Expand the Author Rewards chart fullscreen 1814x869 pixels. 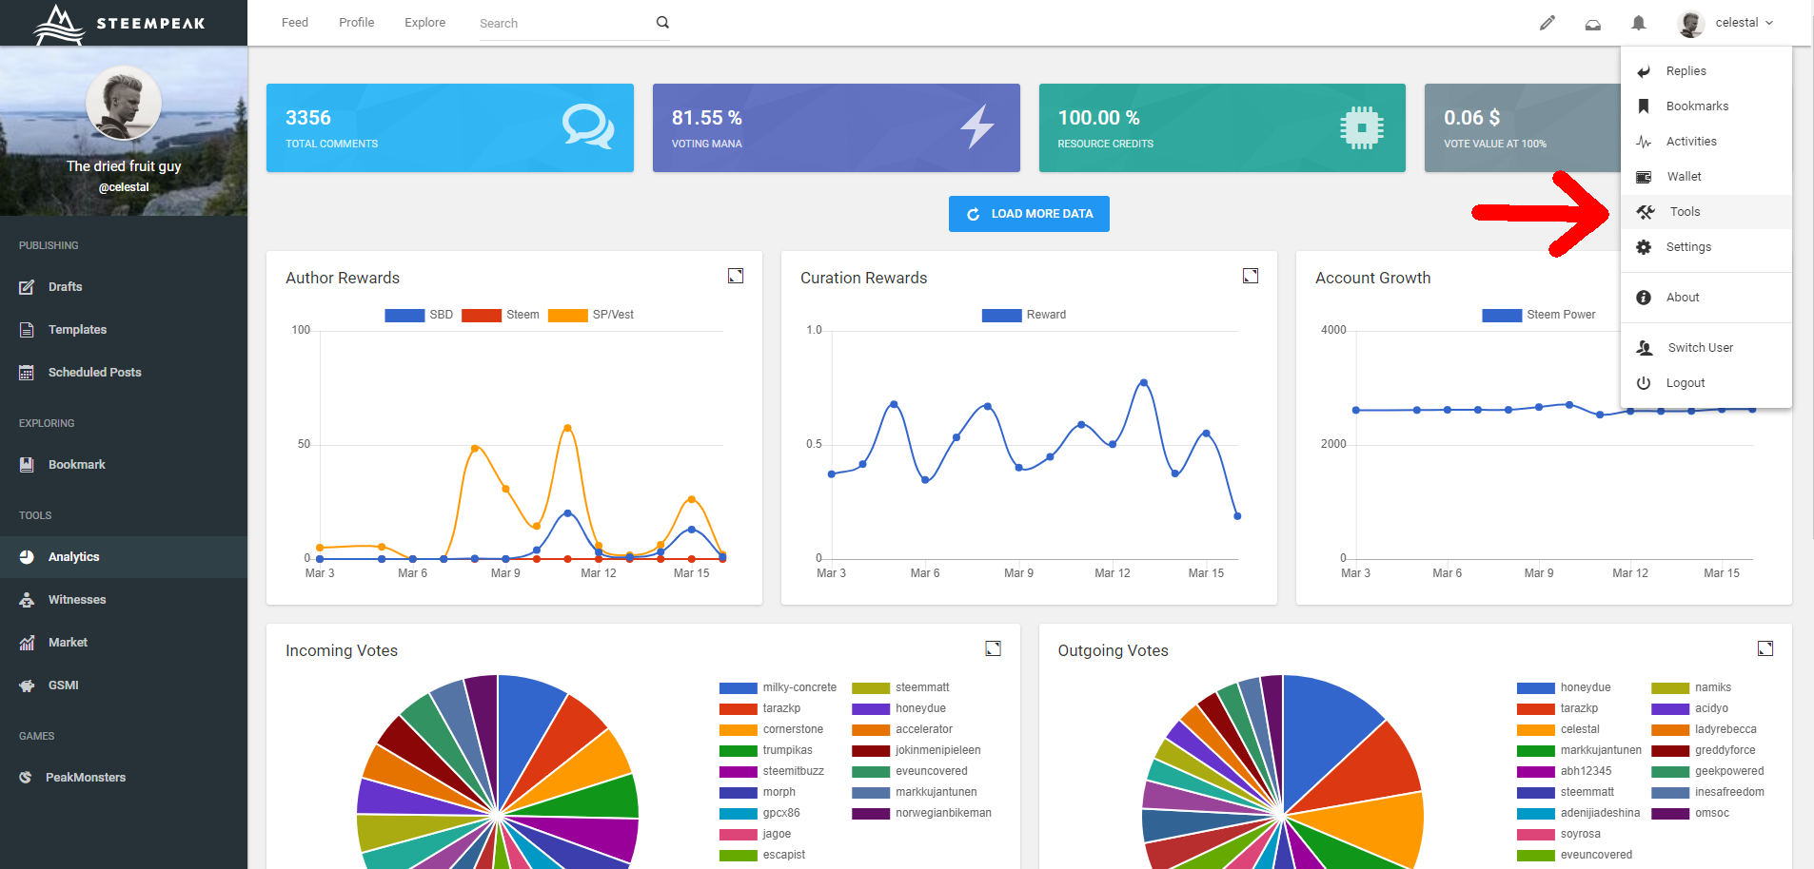[x=736, y=276]
